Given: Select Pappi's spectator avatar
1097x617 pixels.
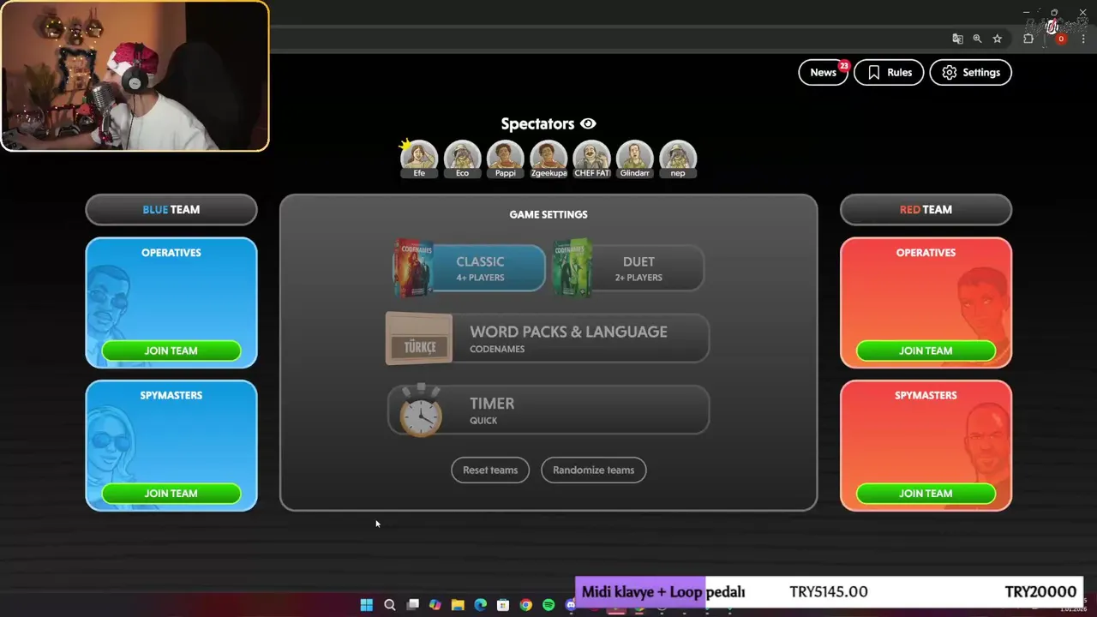Looking at the screenshot, I should [x=506, y=158].
